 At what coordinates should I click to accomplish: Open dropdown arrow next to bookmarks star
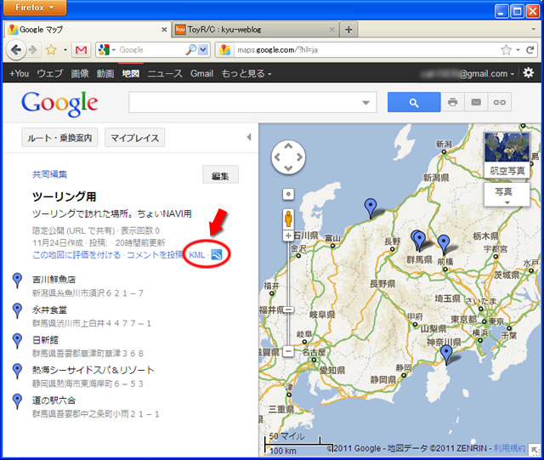click(65, 50)
